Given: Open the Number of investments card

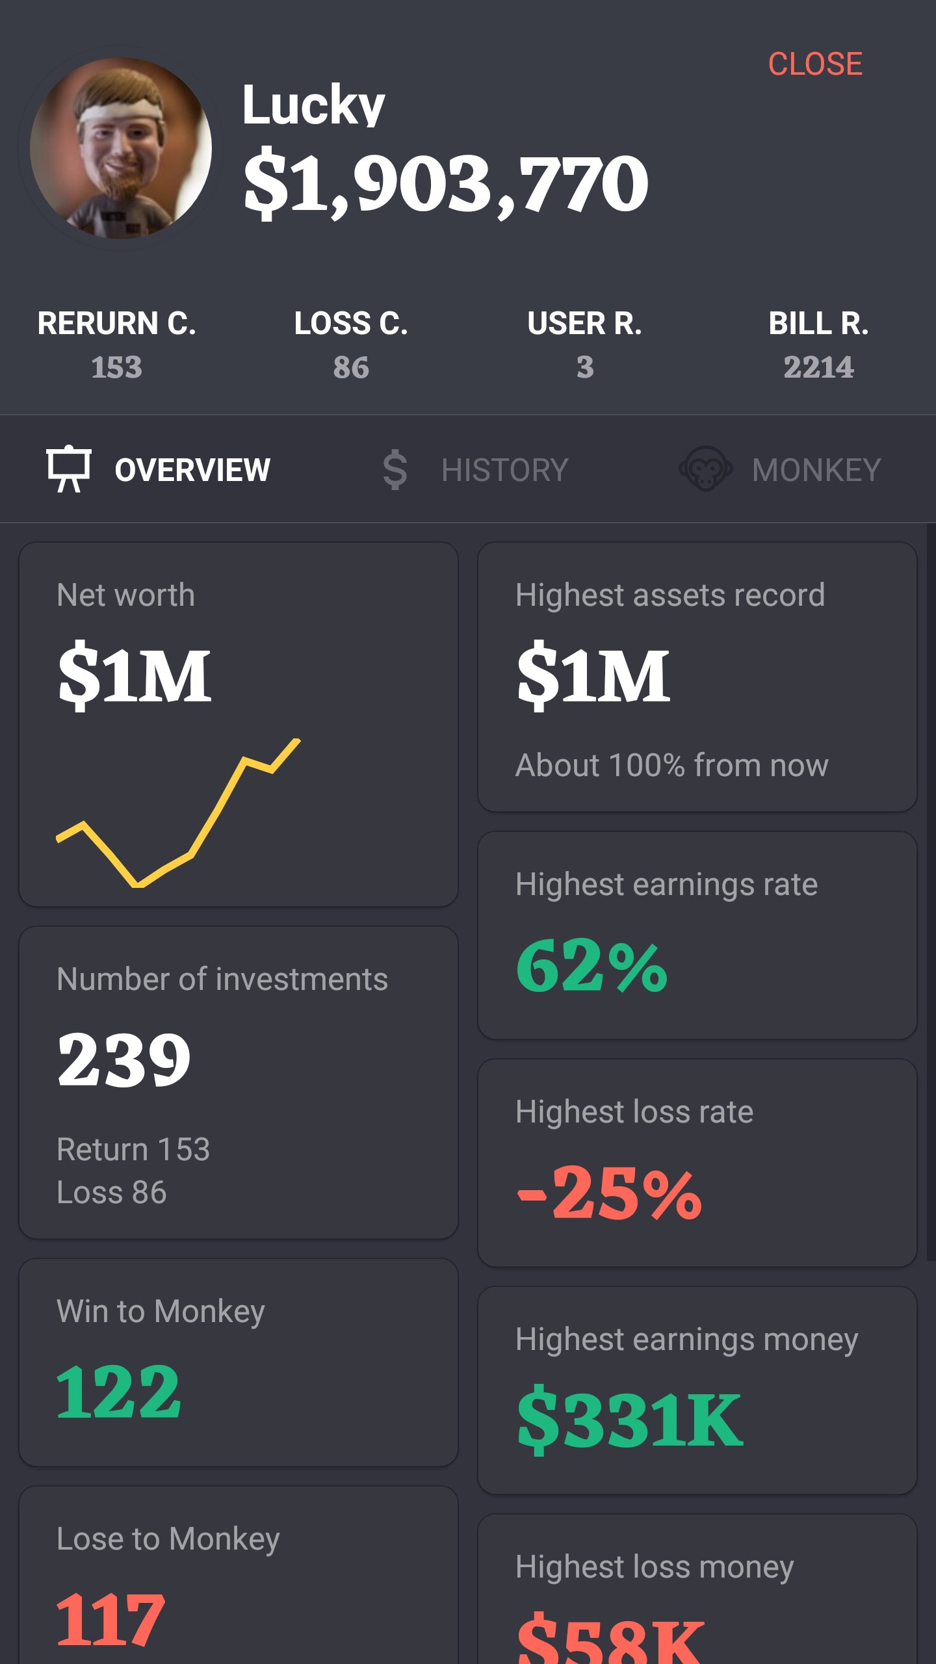Looking at the screenshot, I should (239, 1082).
